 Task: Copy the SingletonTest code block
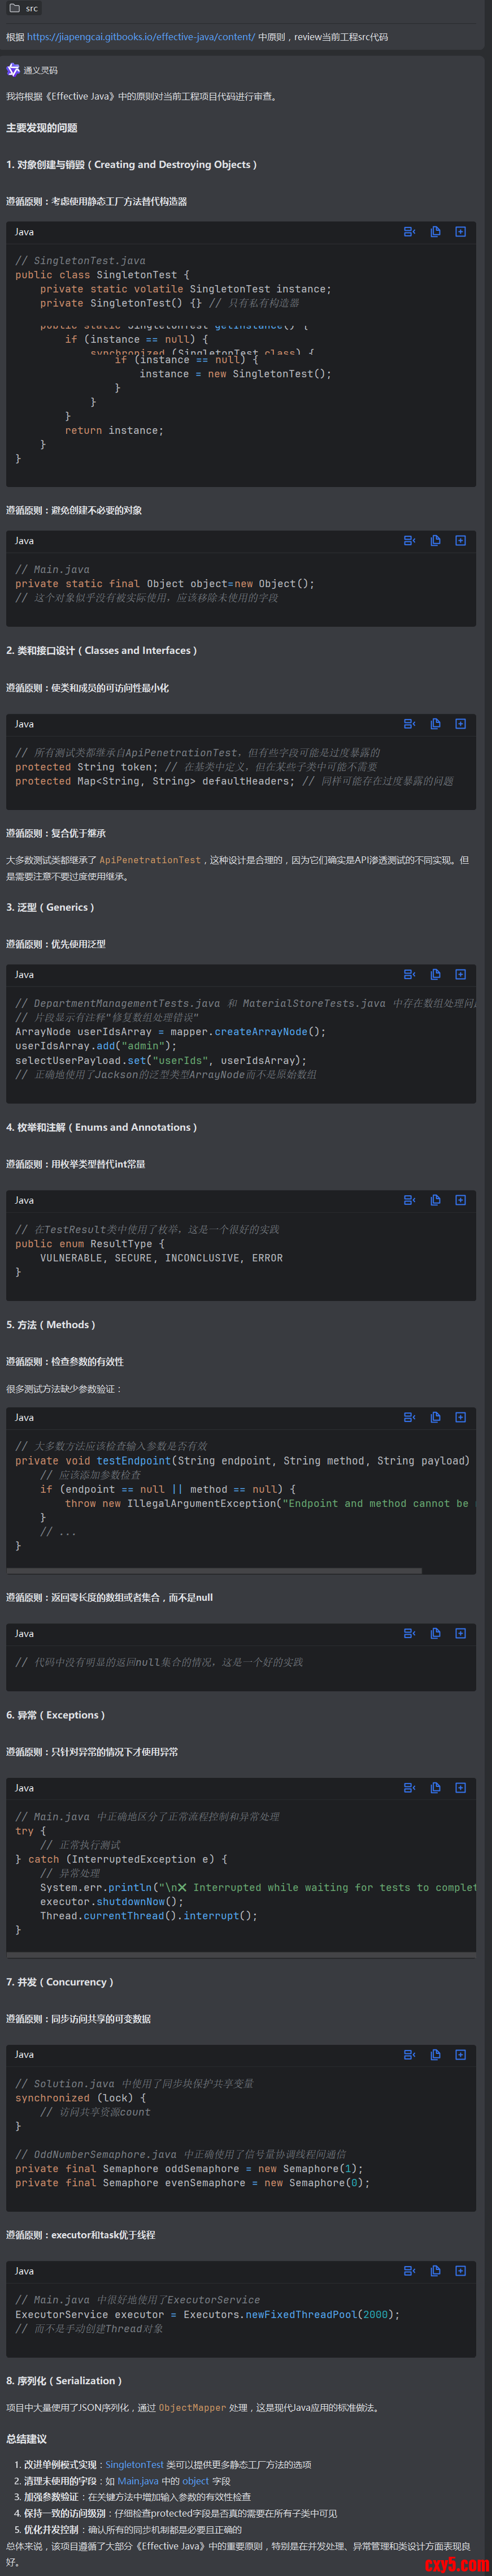coord(435,232)
